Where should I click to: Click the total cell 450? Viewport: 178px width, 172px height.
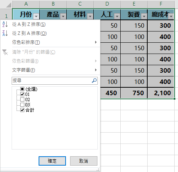tap(110, 93)
